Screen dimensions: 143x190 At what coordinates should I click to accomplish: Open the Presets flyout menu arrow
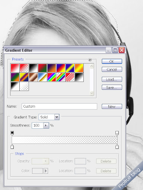point(90,60)
